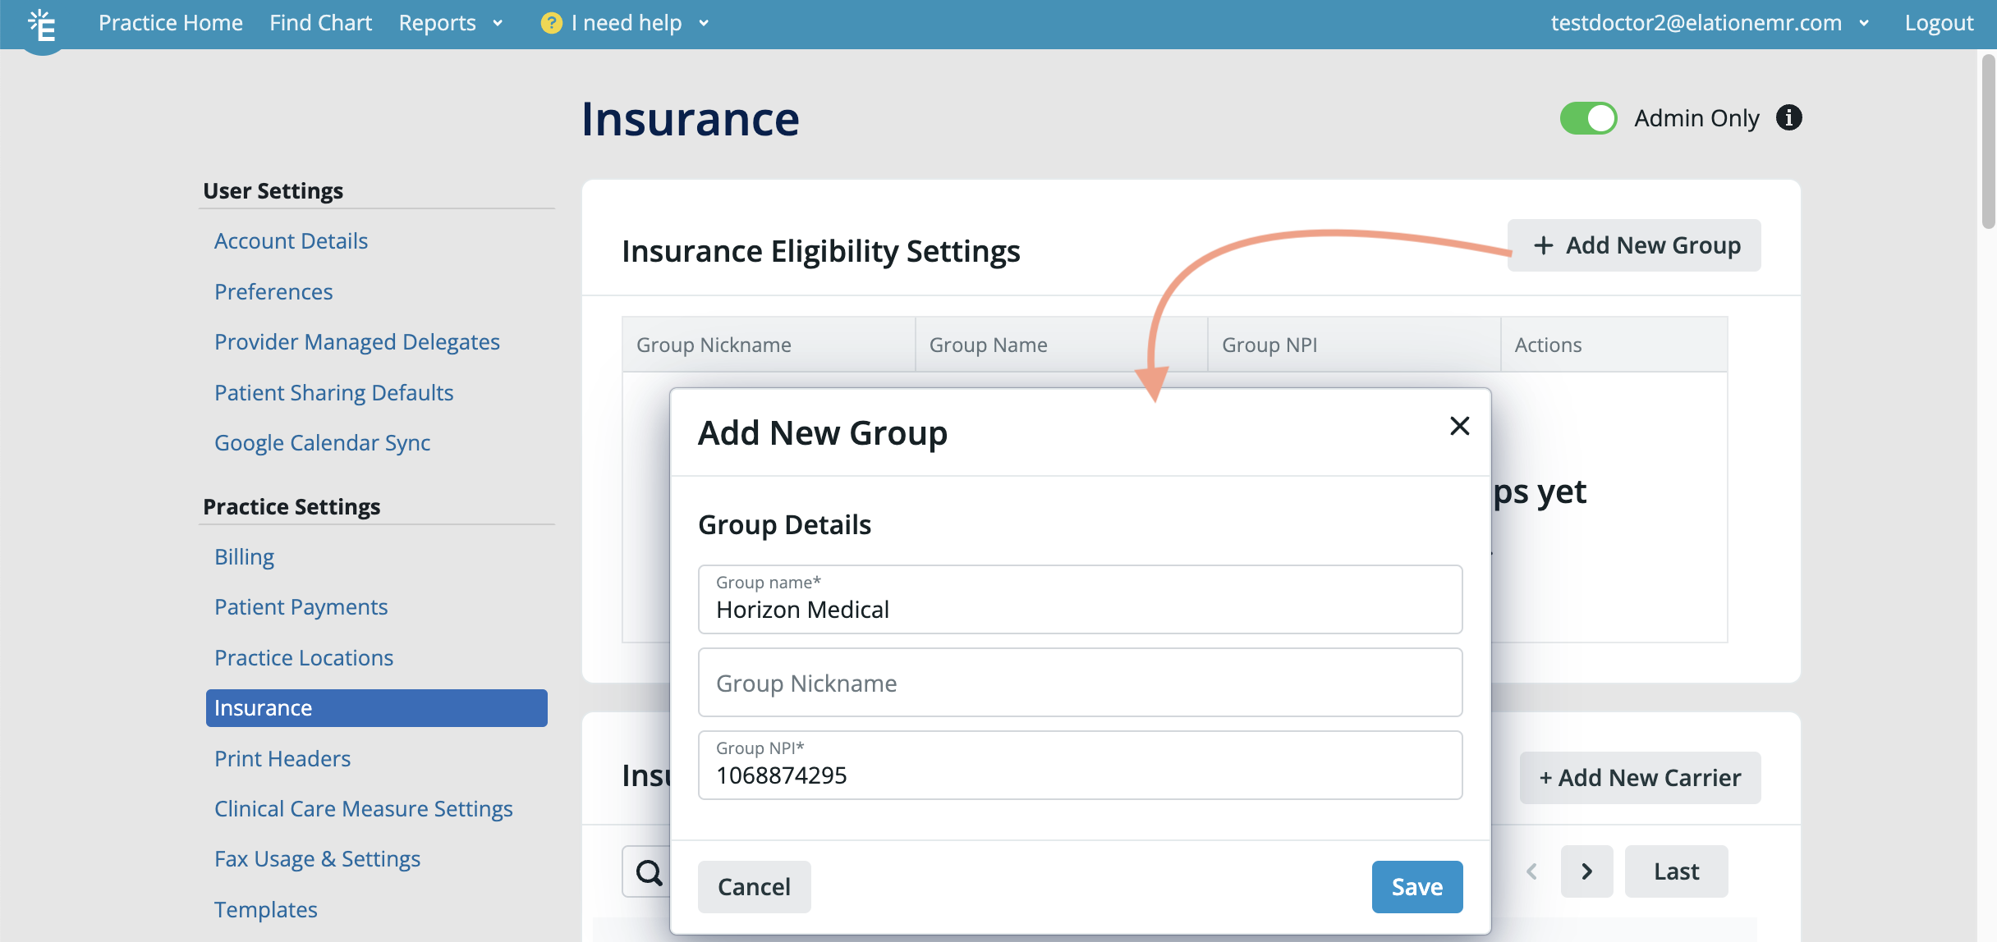Open Patient Sharing Defaults settings
This screenshot has height=942, width=1997.
click(x=334, y=392)
